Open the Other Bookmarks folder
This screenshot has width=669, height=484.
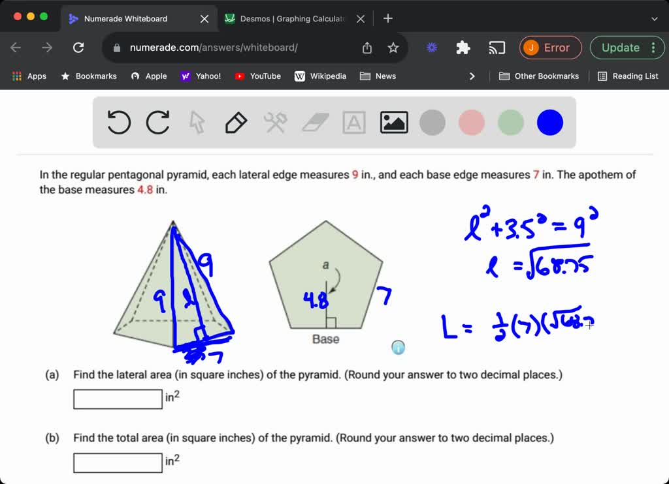[538, 76]
